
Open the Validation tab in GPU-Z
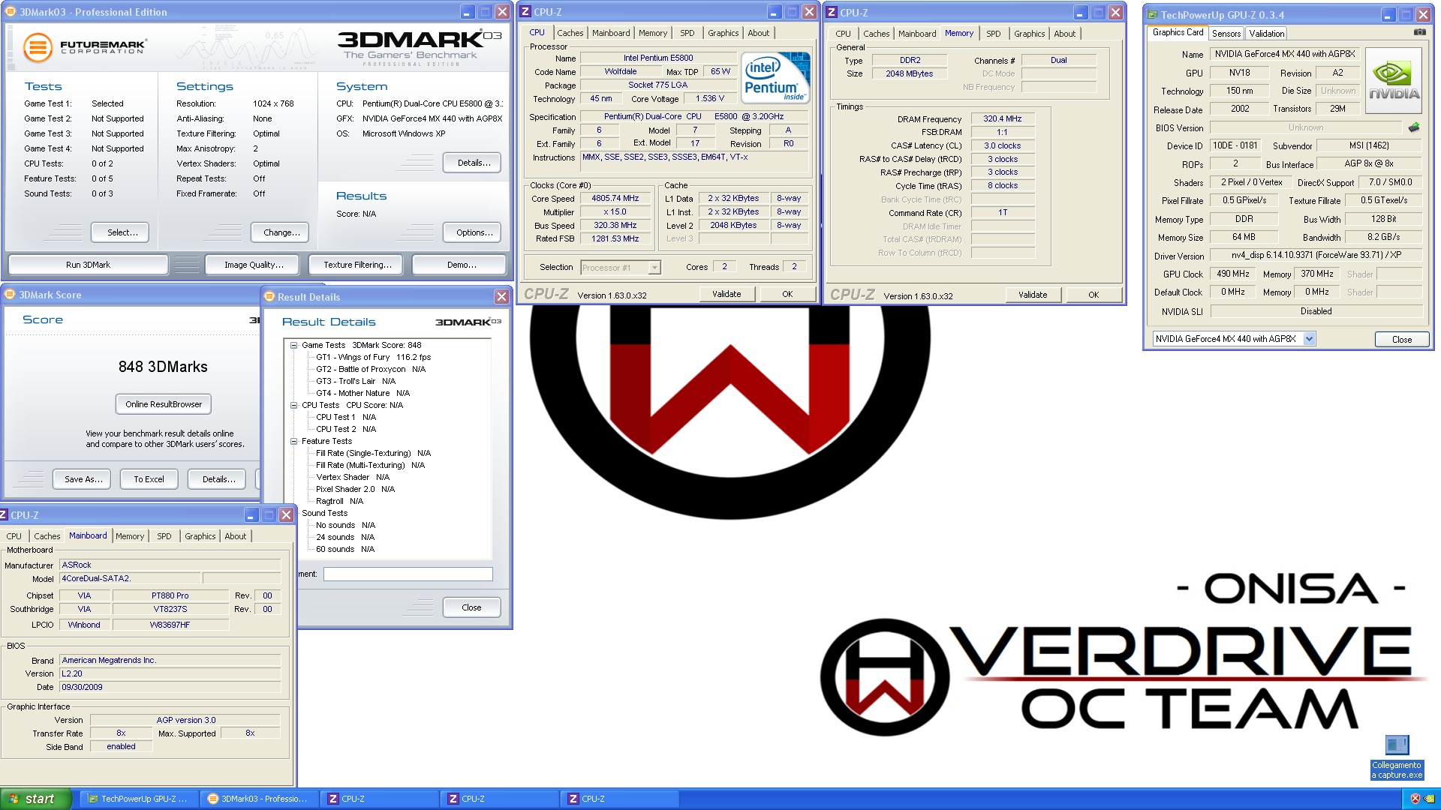pyautogui.click(x=1267, y=34)
